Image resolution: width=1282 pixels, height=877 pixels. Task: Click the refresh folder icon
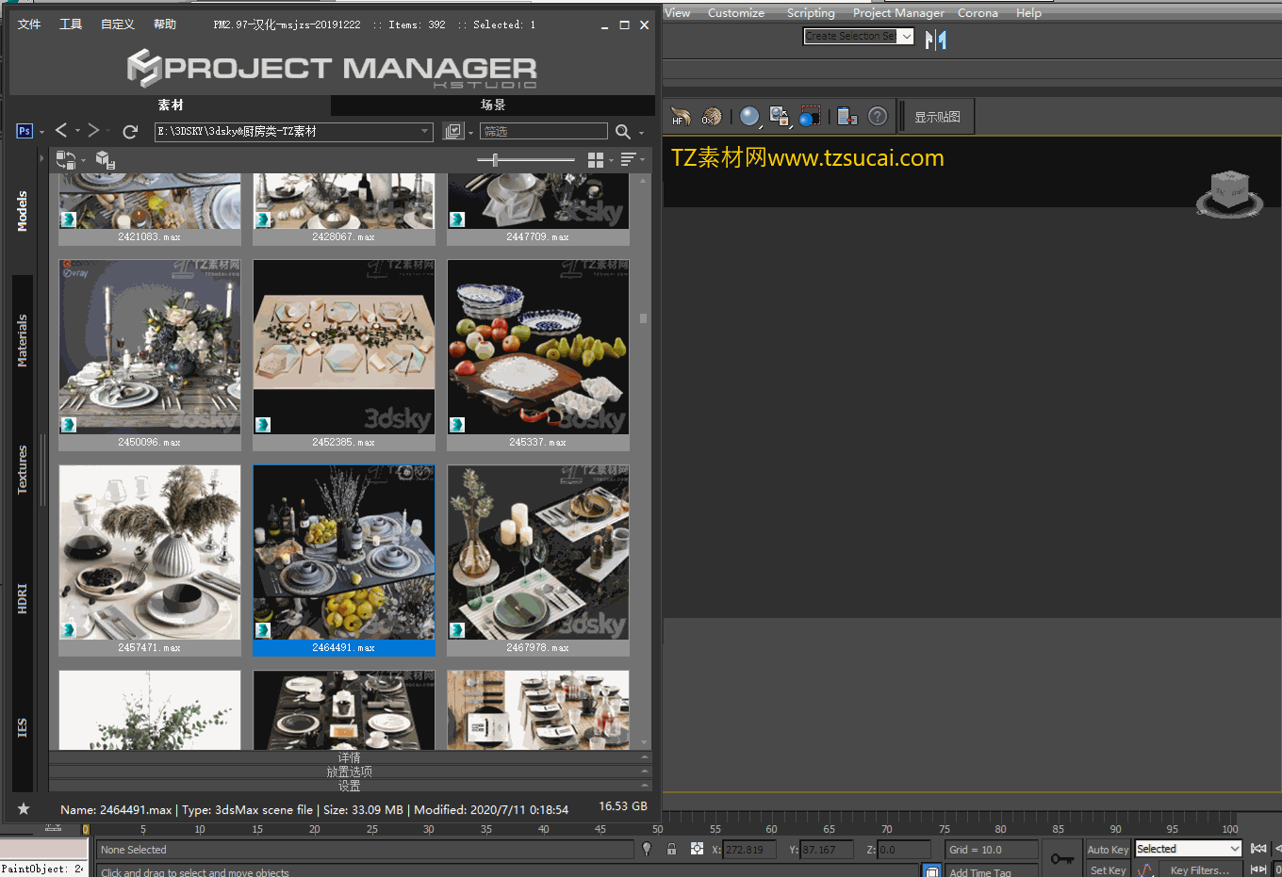point(130,131)
